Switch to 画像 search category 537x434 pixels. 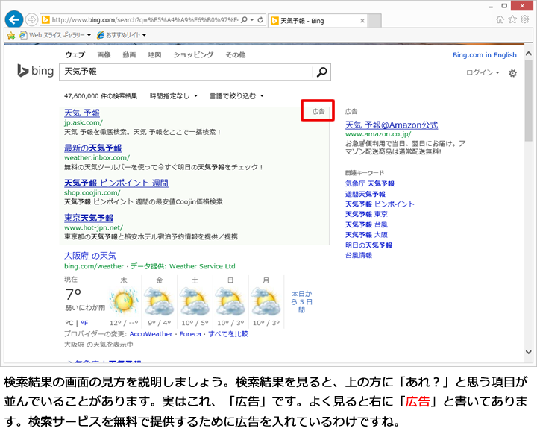[104, 54]
